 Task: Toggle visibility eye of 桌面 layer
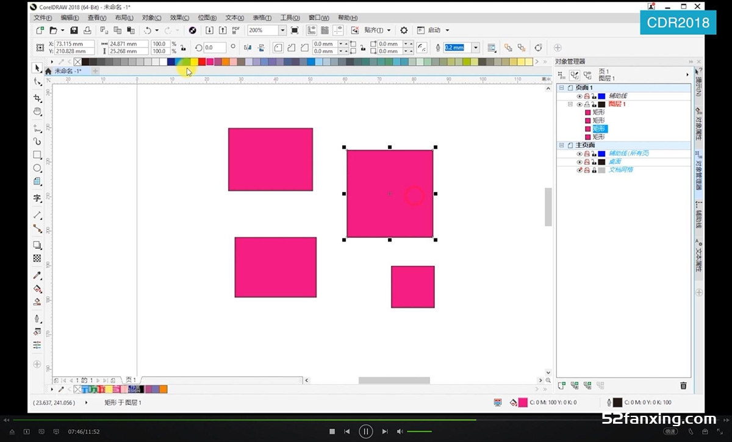(x=579, y=162)
